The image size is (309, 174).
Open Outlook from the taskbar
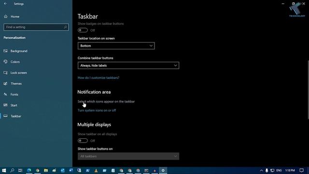tap(63, 171)
